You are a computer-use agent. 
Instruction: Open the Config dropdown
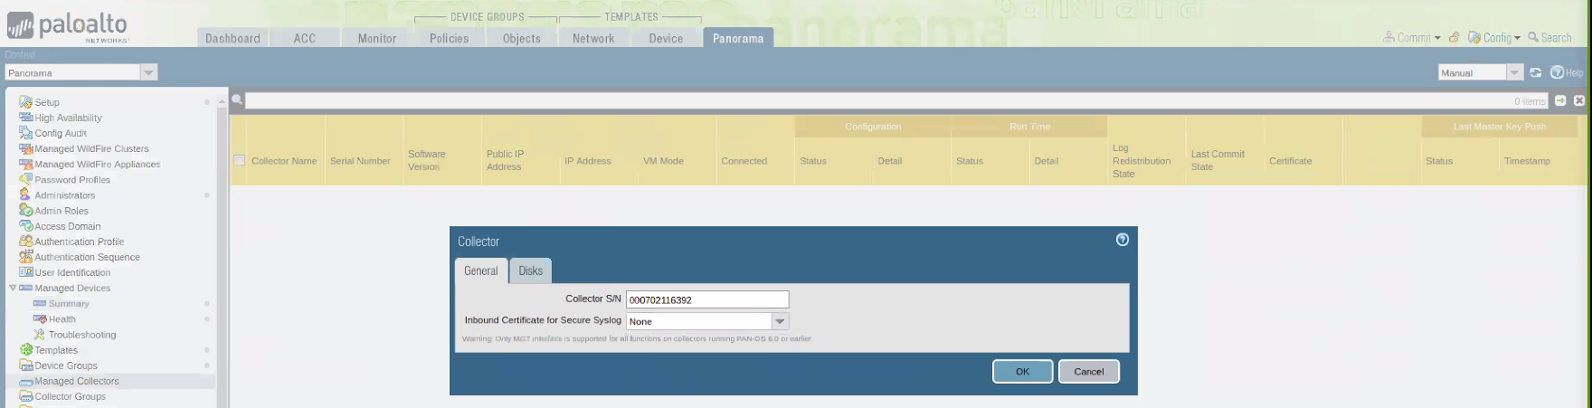pos(1494,38)
